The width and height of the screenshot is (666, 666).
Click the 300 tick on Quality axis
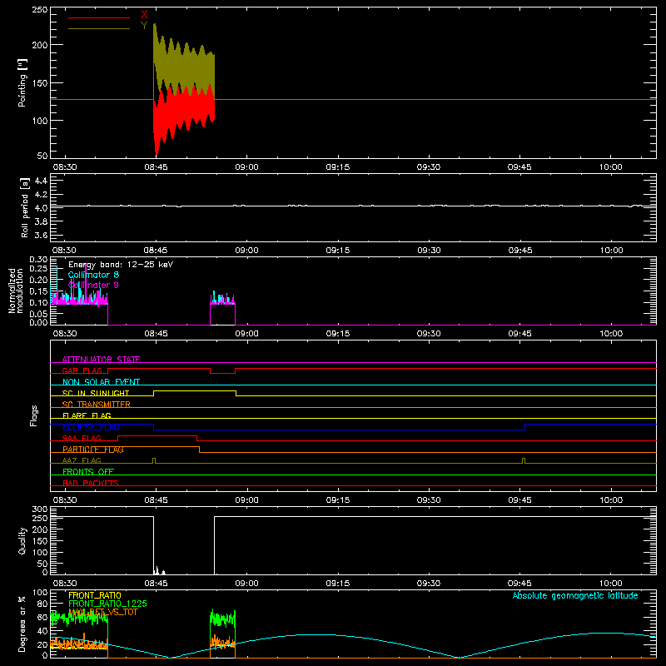click(39, 509)
